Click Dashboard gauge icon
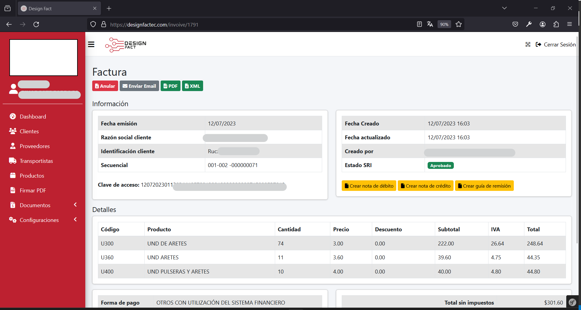This screenshot has height=310, width=581. click(13, 116)
